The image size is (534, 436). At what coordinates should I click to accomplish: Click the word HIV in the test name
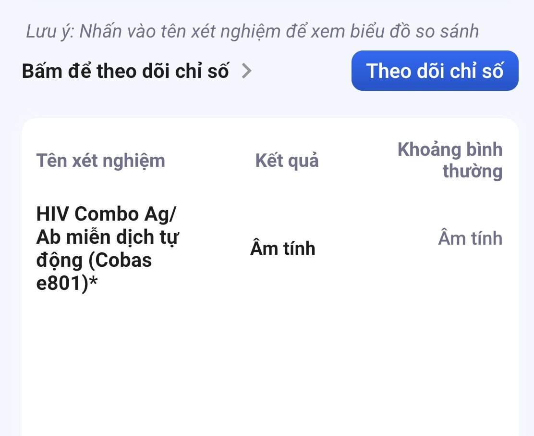click(52, 213)
